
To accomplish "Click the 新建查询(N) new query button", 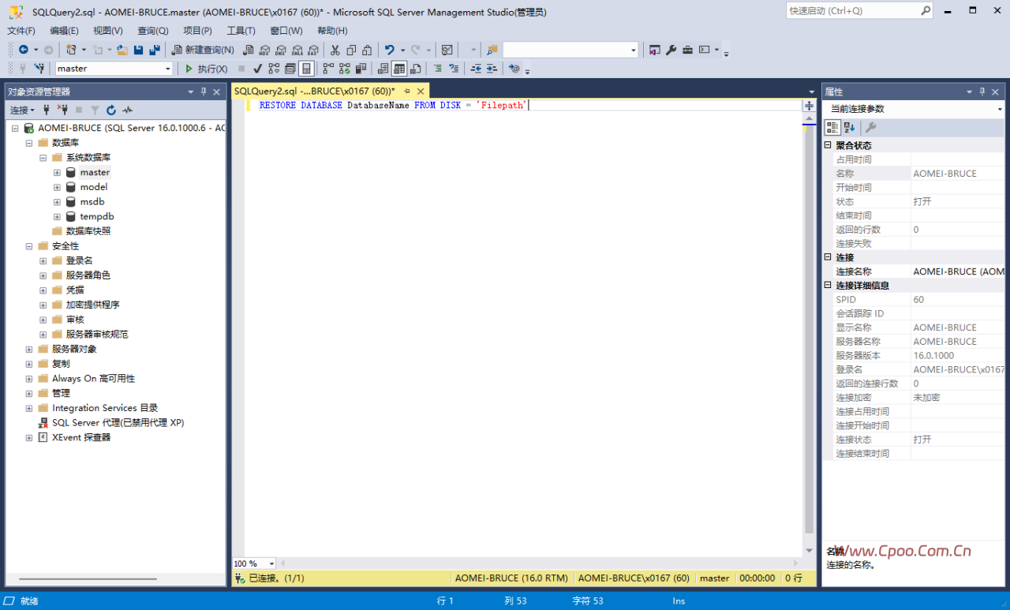I will coord(204,50).
